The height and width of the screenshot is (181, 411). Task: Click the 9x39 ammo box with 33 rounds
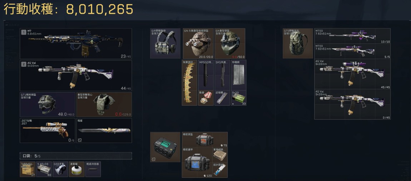coord(238,98)
